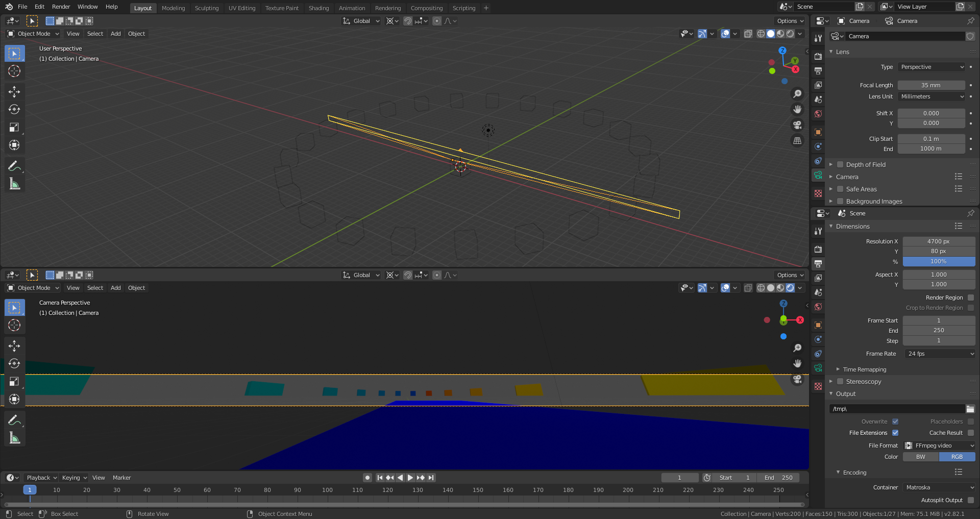Viewport: 980px width, 519px height.
Task: Set output color to BW
Action: coord(920,457)
